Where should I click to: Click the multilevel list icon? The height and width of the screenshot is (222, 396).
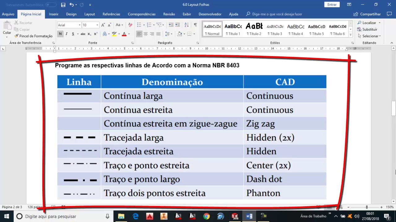pyautogui.click(x=159, y=25)
